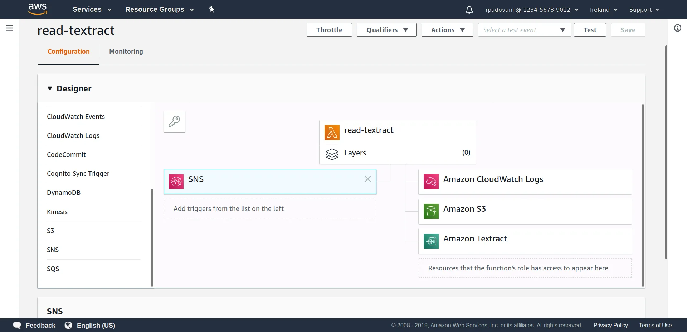This screenshot has width=687, height=332.
Task: Click the info panel icon
Action: pos(678,28)
